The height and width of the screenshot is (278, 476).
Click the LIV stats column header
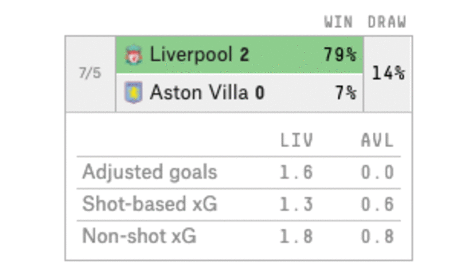(x=296, y=140)
